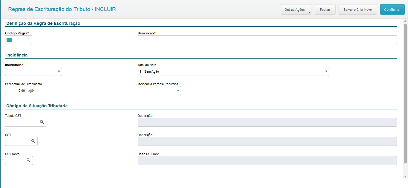This screenshot has width=408, height=188.
Task: Click the CST Devol. search magnifier icon
Action: tap(29, 161)
